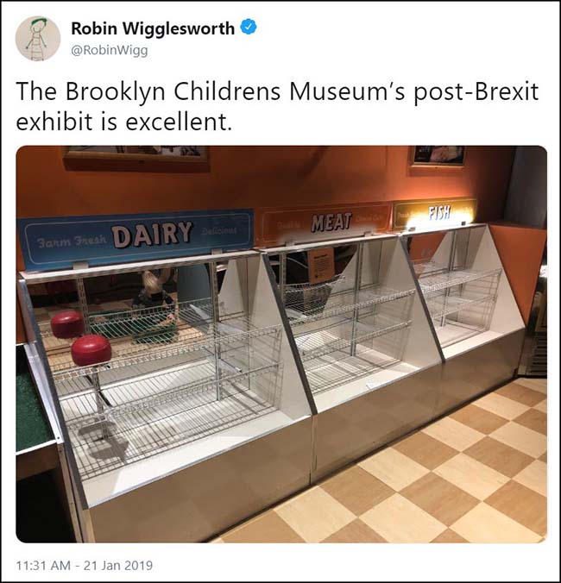Screen dimensions: 561x583
Task: Click the blue verified badge
Action: (249, 27)
